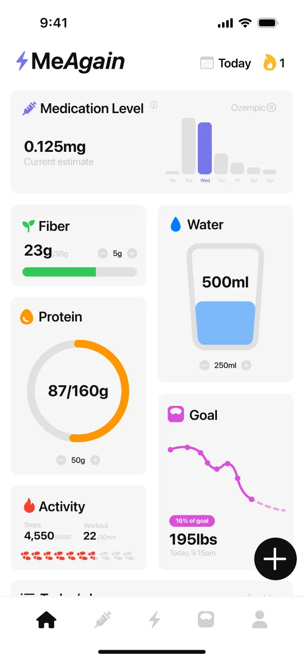This screenshot has width=304, height=660.
Task: Tap the Protein drumstick icon
Action: coord(28,316)
